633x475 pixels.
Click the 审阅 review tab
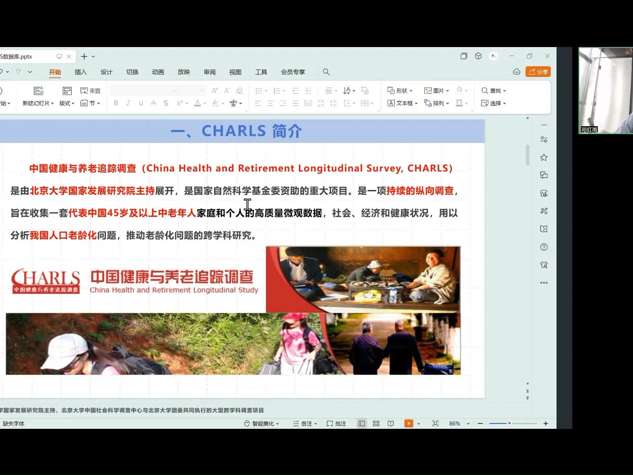[210, 72]
